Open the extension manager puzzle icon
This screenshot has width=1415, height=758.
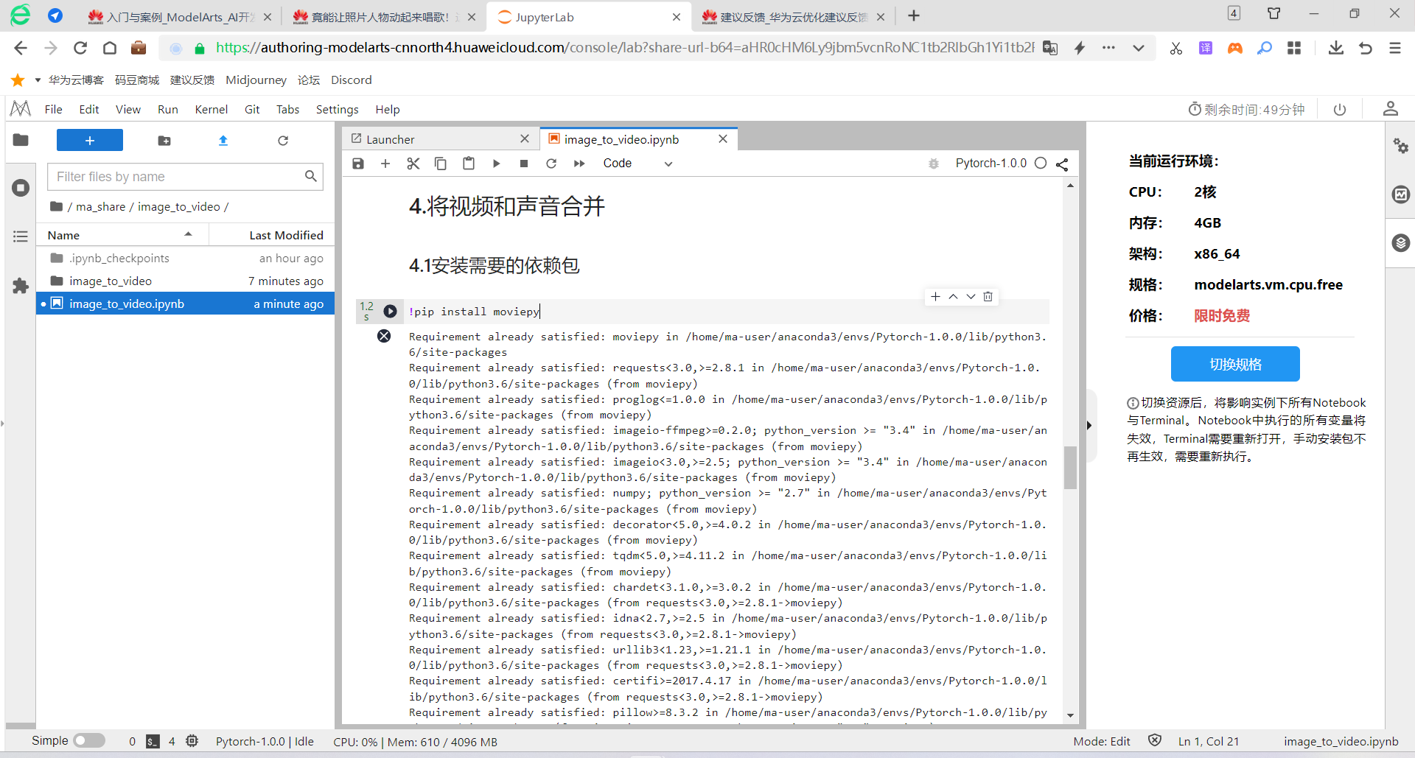(x=21, y=286)
